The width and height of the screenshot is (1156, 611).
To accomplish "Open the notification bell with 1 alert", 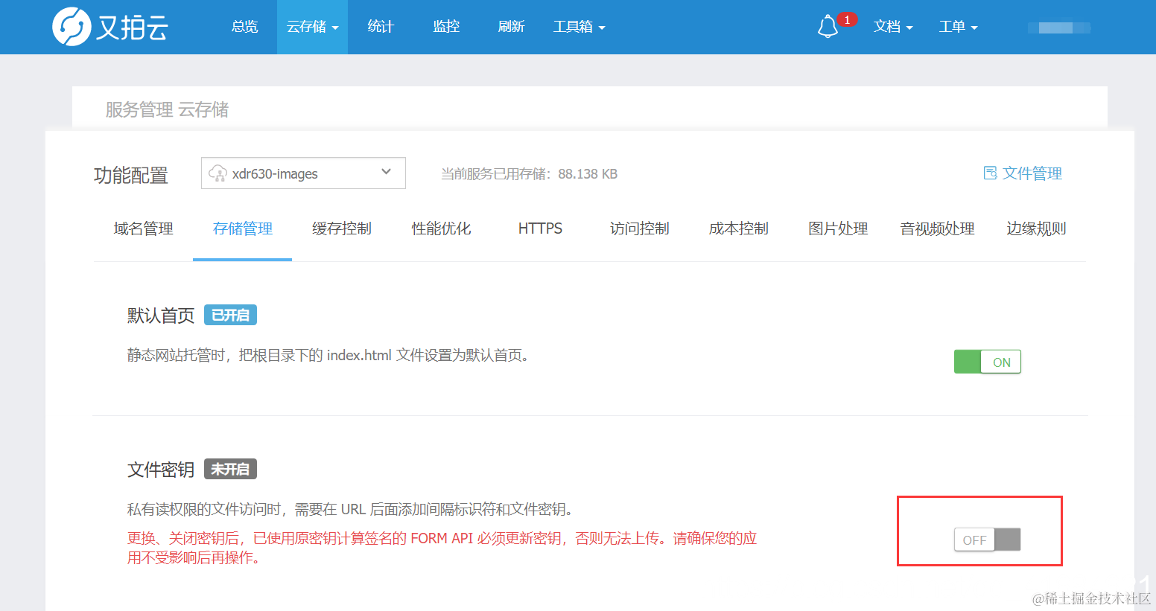I will pos(829,26).
